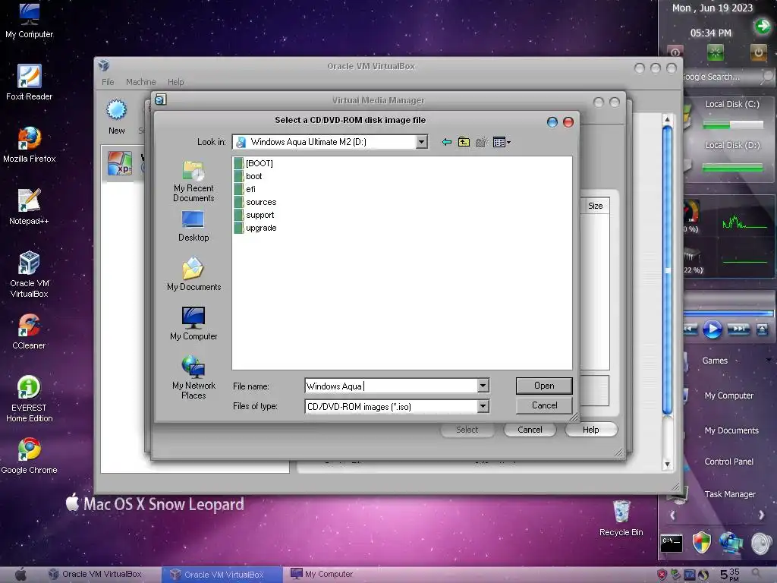Open CCleaner desktop shortcut
This screenshot has height=583, width=777.
pyautogui.click(x=30, y=332)
